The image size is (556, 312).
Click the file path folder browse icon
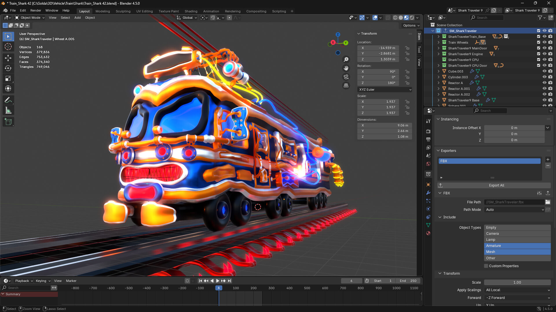point(548,202)
